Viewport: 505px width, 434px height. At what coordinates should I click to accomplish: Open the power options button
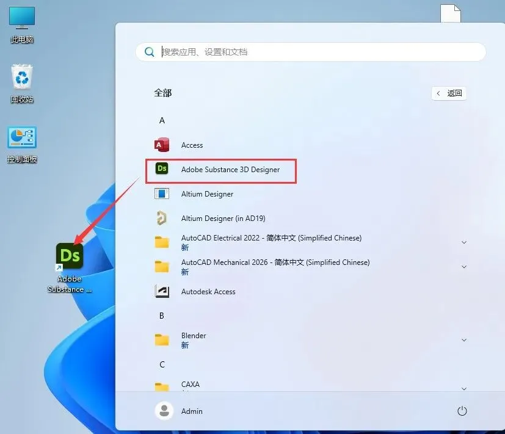click(x=462, y=411)
